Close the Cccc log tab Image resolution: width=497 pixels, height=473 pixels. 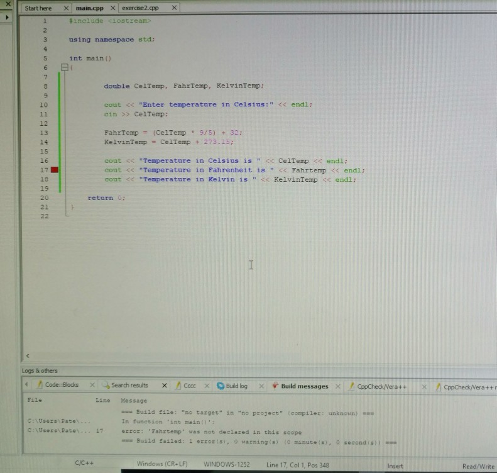(x=207, y=386)
